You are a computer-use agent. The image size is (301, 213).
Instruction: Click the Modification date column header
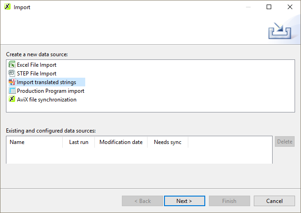pyautogui.click(x=121, y=142)
